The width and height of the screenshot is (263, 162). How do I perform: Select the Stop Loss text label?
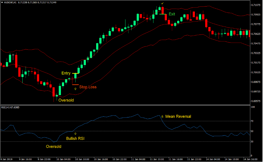(x=88, y=87)
